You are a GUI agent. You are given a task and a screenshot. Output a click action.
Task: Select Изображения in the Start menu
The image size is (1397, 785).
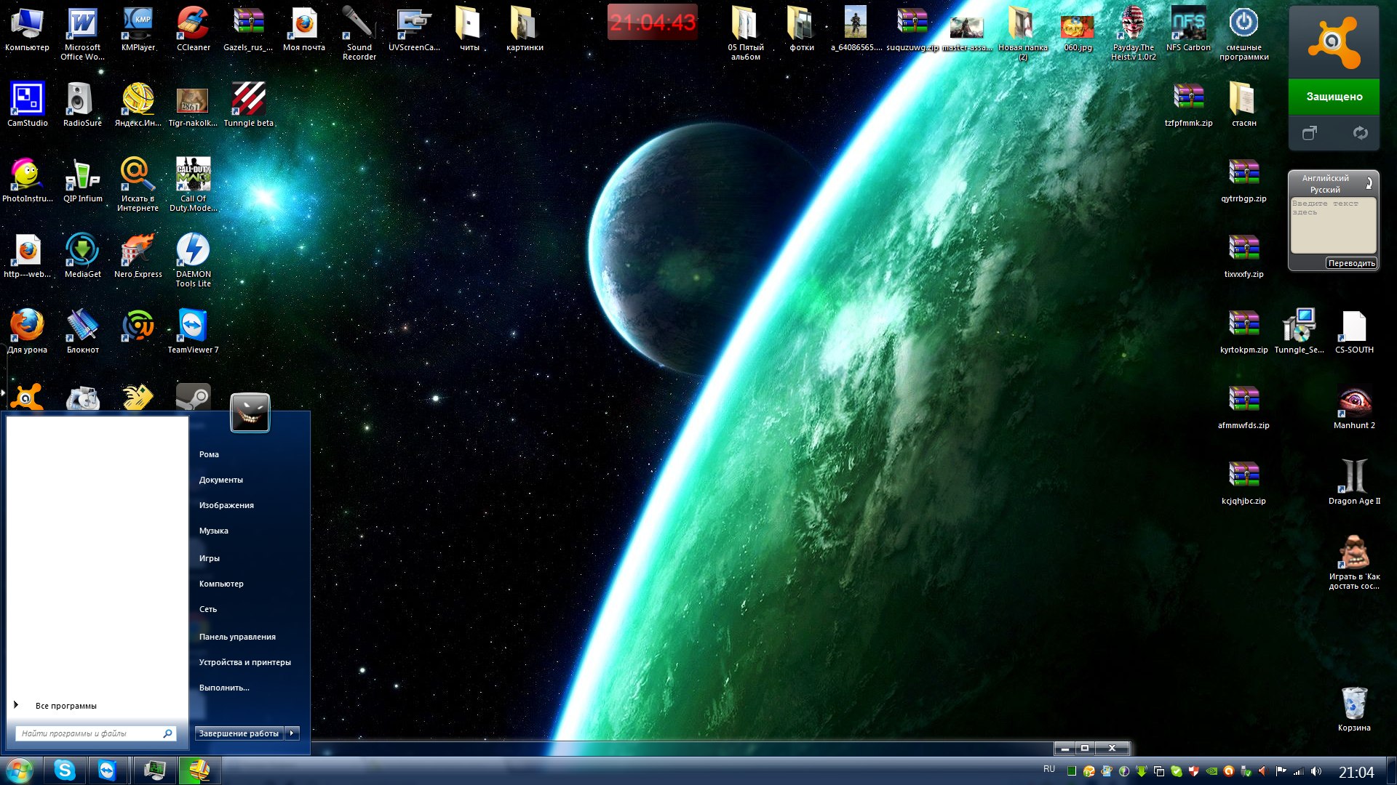(x=226, y=505)
